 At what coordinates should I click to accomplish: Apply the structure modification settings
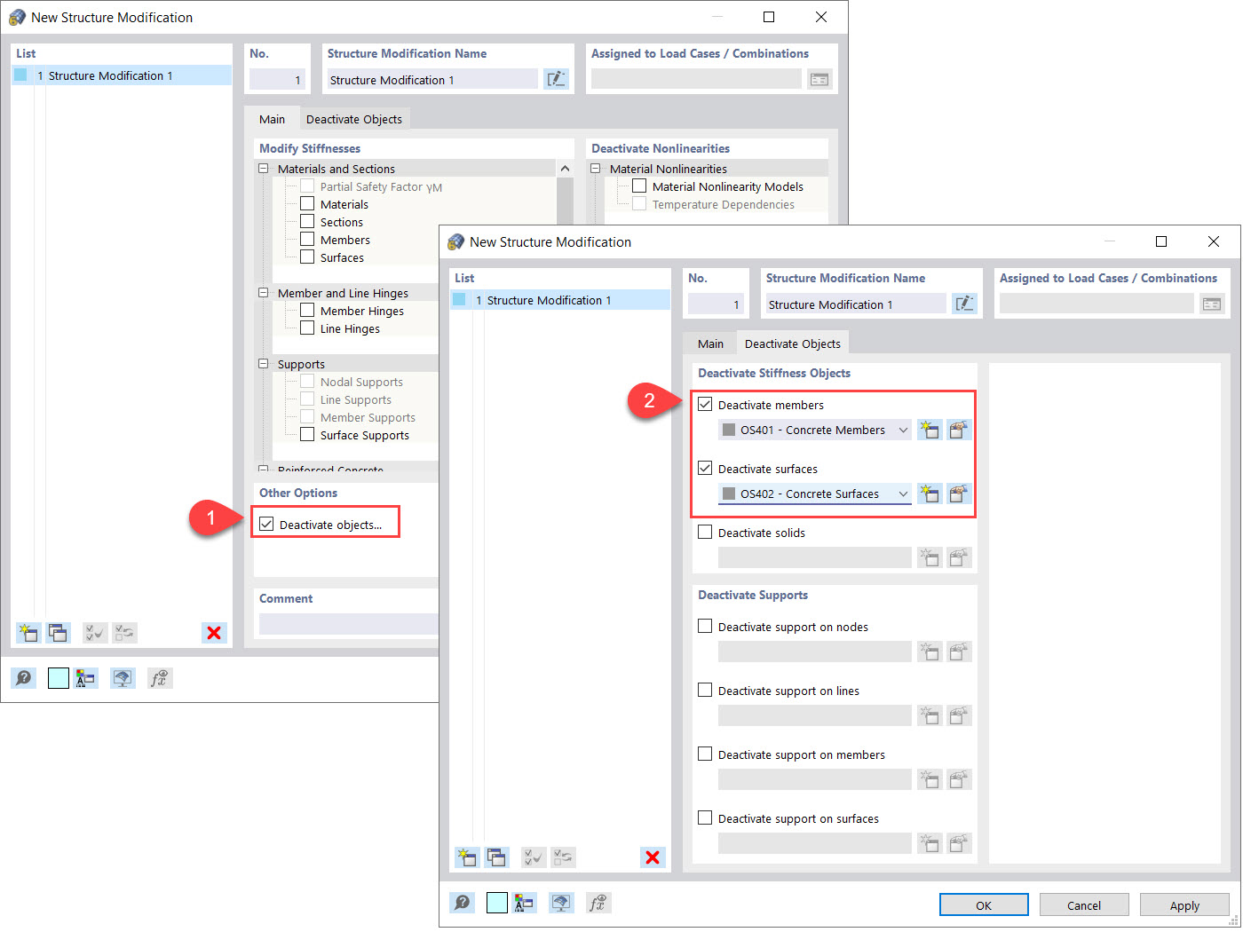coord(1184,904)
